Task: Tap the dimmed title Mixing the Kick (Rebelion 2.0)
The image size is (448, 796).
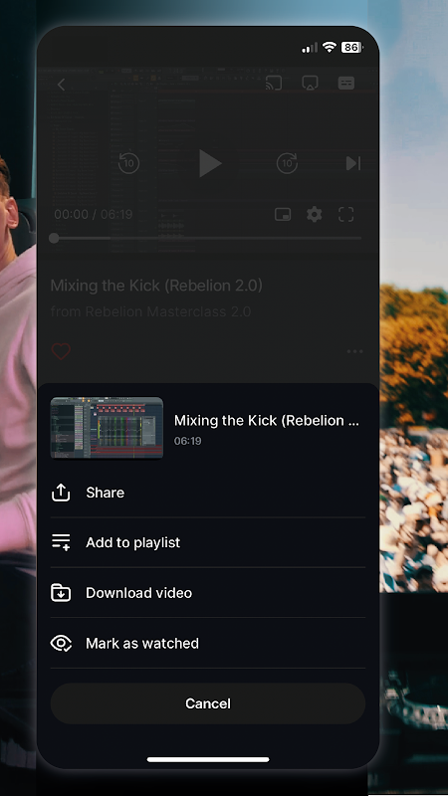Action: click(x=156, y=286)
